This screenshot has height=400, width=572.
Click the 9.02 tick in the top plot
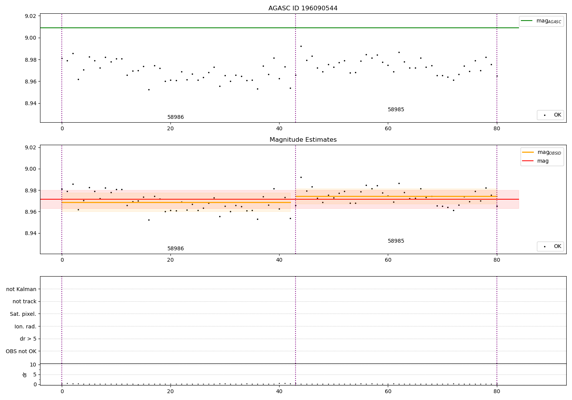pos(30,16)
